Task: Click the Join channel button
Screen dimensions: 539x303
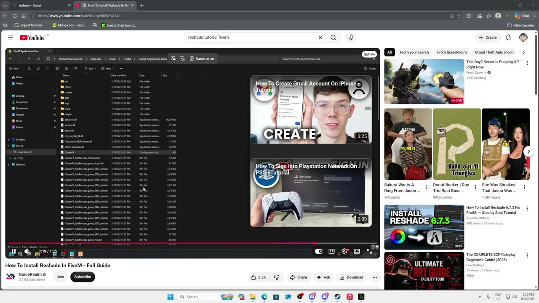Action: coord(60,277)
